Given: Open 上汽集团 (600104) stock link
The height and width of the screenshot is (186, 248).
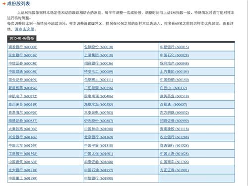Looking at the screenshot, I should coord(174,71).
